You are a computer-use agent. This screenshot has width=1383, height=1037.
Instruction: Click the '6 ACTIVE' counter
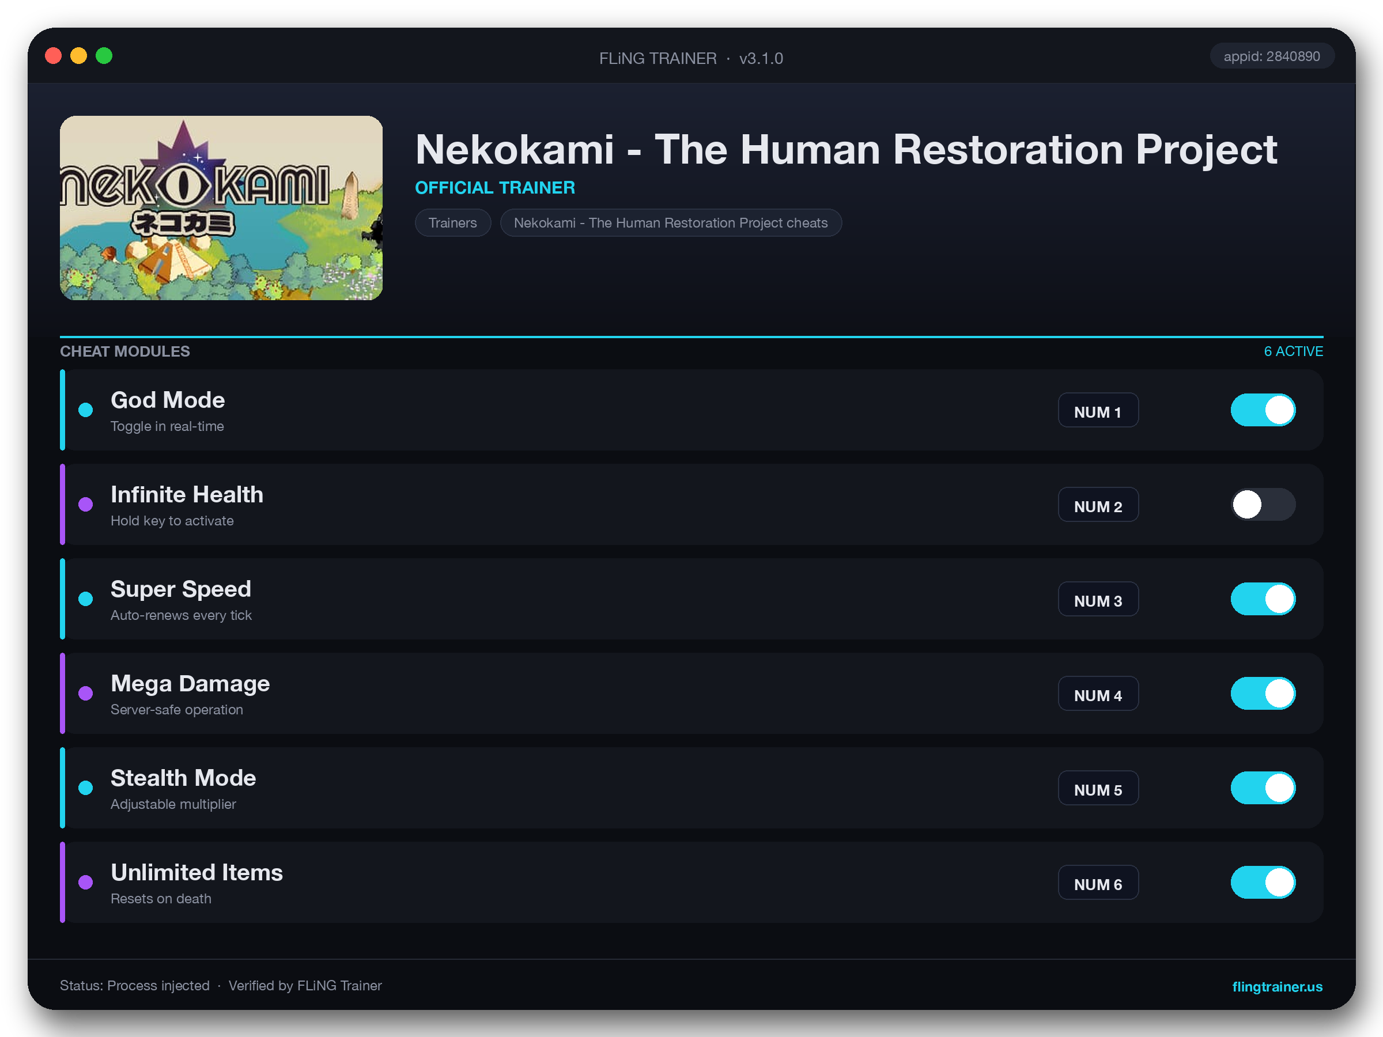click(1293, 351)
